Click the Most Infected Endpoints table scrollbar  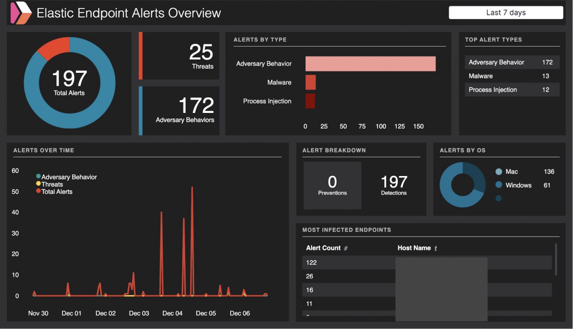555,259
